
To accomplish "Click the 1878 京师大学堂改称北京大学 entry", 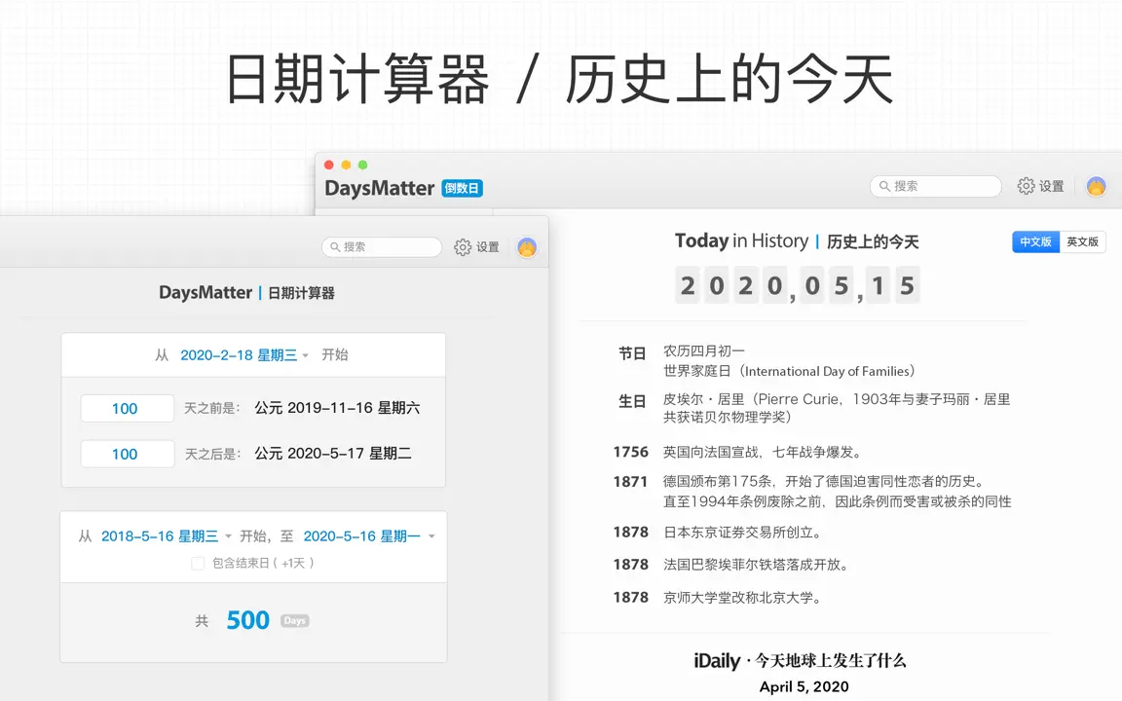I will point(719,597).
